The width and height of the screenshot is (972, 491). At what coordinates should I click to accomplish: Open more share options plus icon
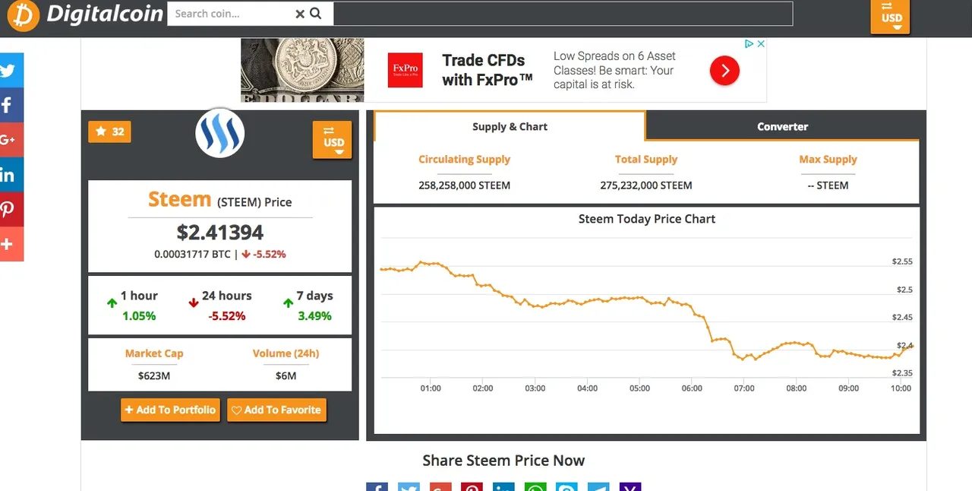[x=10, y=244]
